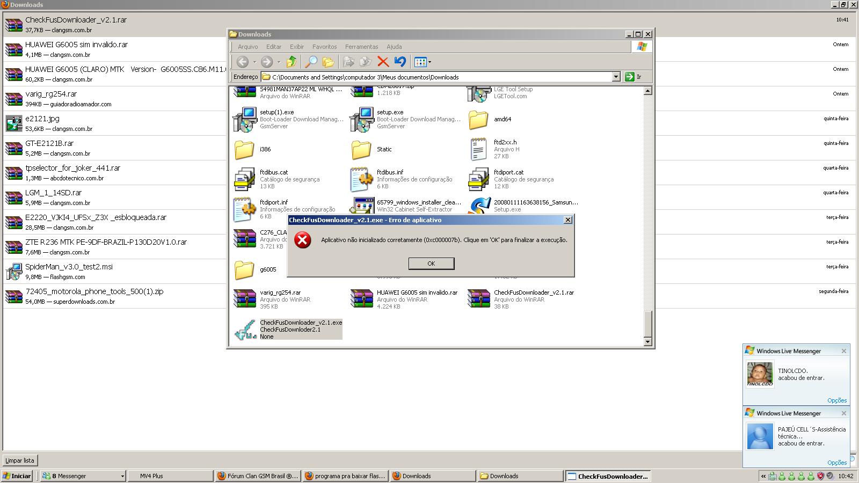Select tpselector_for_joker_441.rar download entry

point(429,173)
